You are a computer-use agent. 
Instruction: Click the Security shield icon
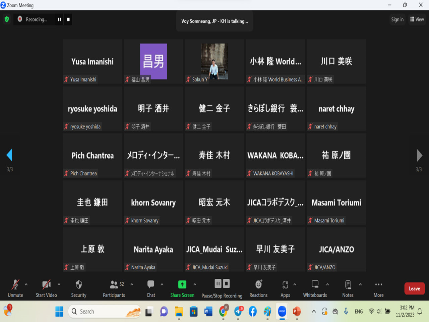79,285
